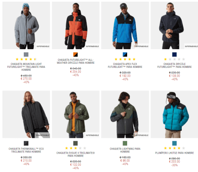This screenshot has height=172, width=198.
Task: Choose blue-black swatch under Apex Flex jacket
Action: (125, 55)
